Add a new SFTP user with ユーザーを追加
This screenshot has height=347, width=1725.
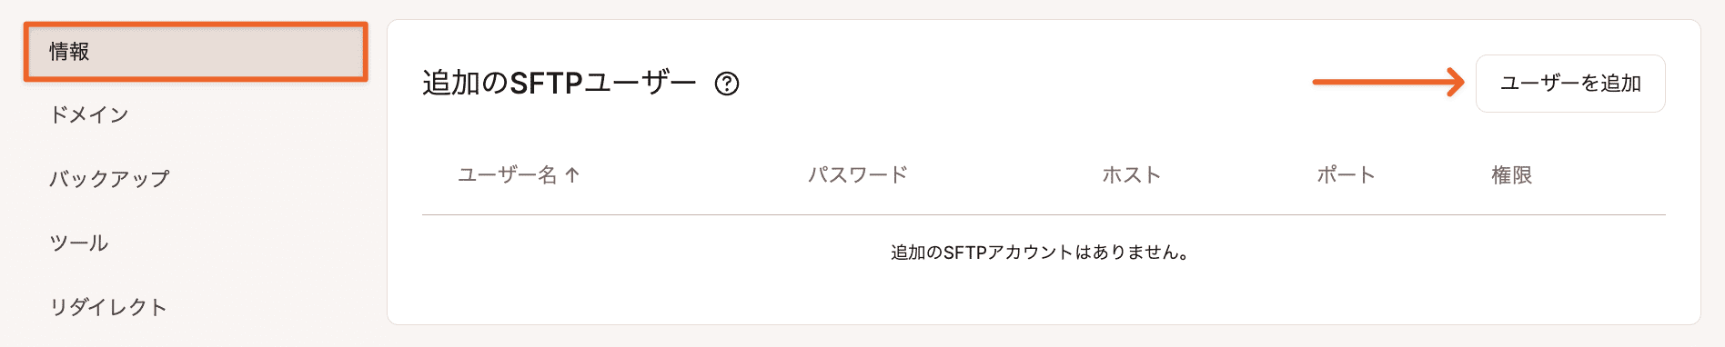1570,84
